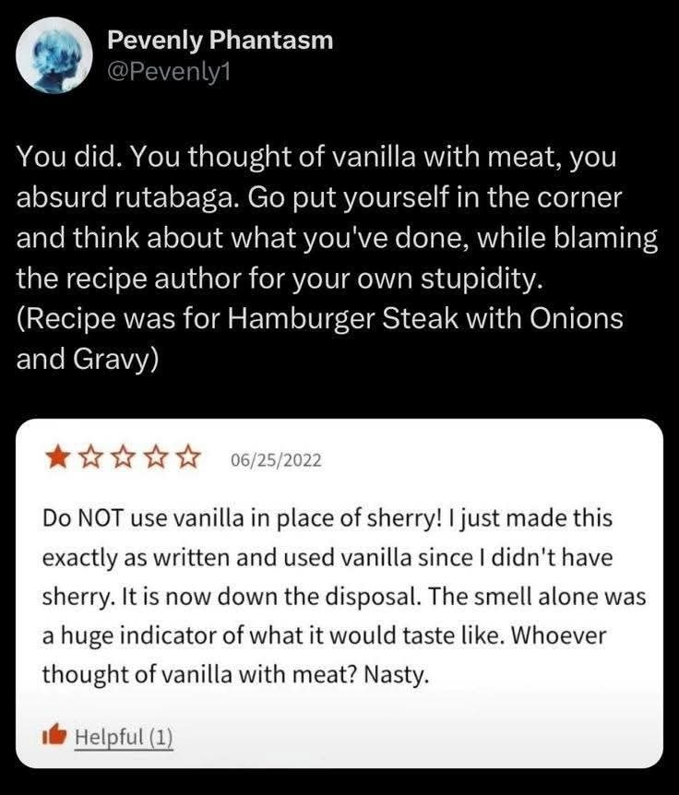This screenshot has height=795, width=679.
Task: Click the review date 06/25/2022
Action: (x=276, y=460)
